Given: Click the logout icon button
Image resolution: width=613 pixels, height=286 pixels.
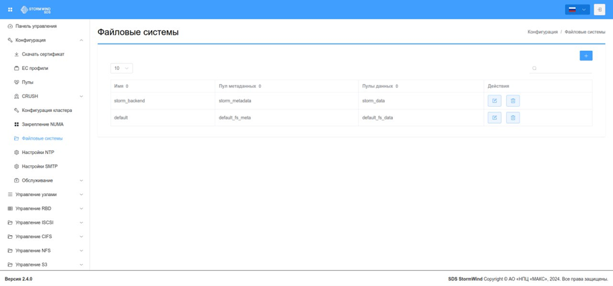Looking at the screenshot, I should tap(599, 10).
